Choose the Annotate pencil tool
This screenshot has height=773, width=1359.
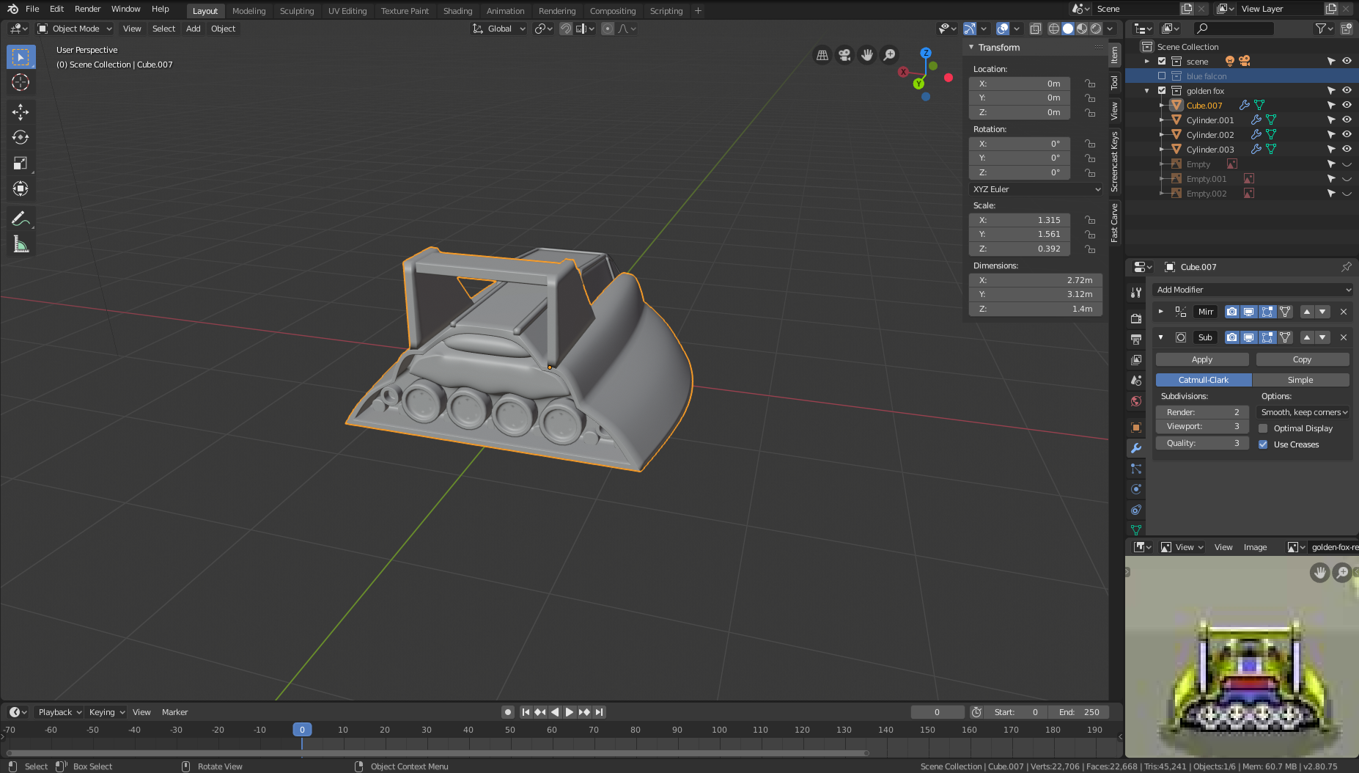[21, 219]
